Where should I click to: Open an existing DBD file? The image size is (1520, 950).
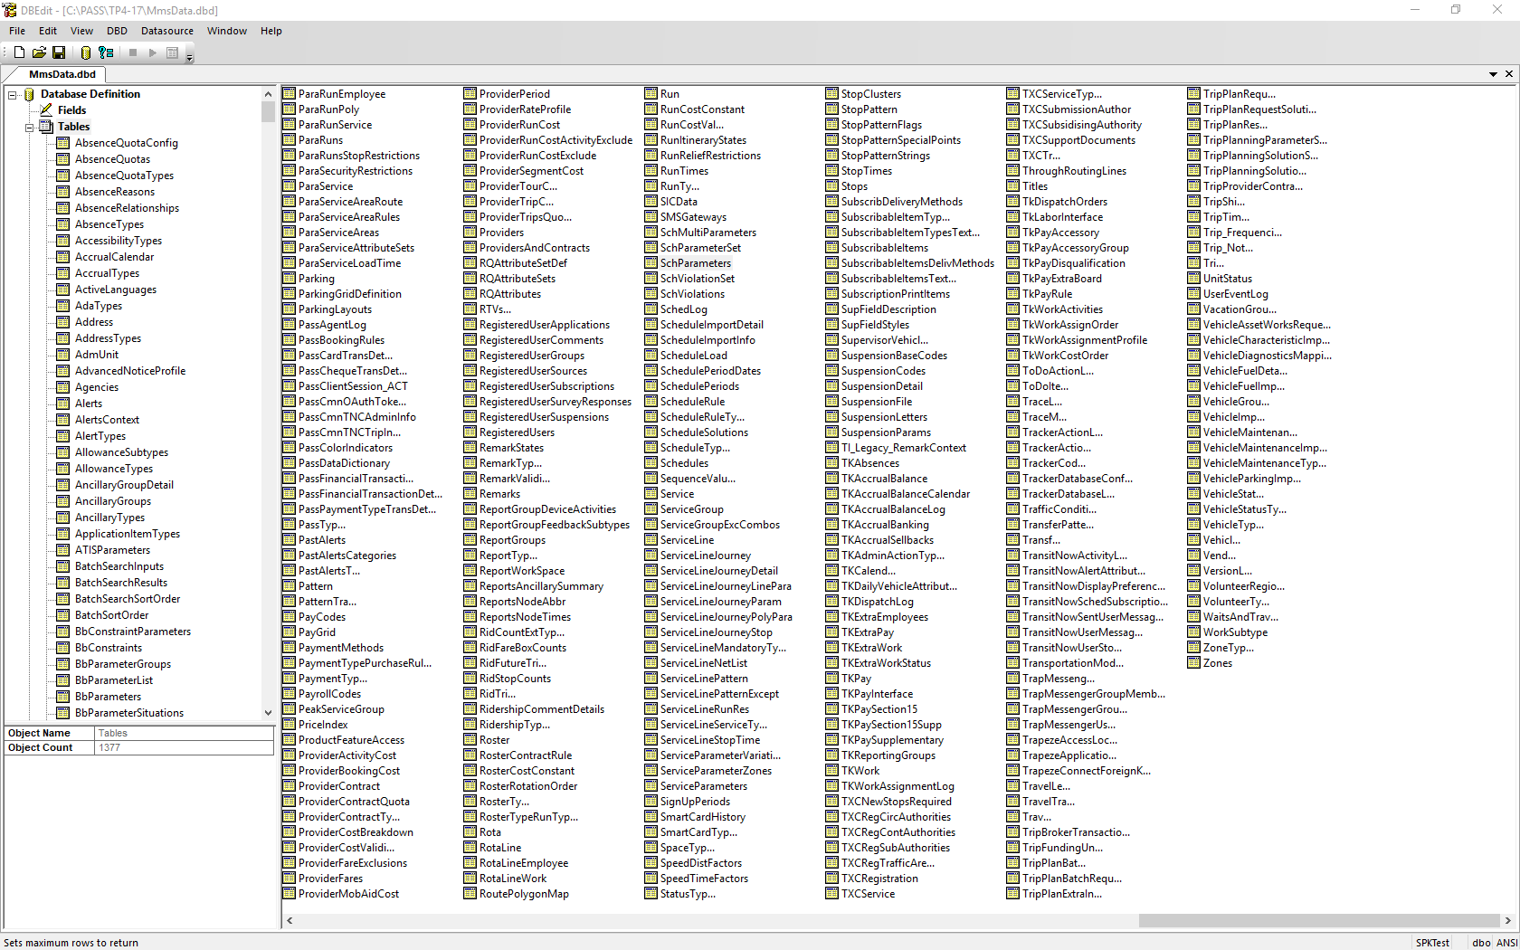39,52
